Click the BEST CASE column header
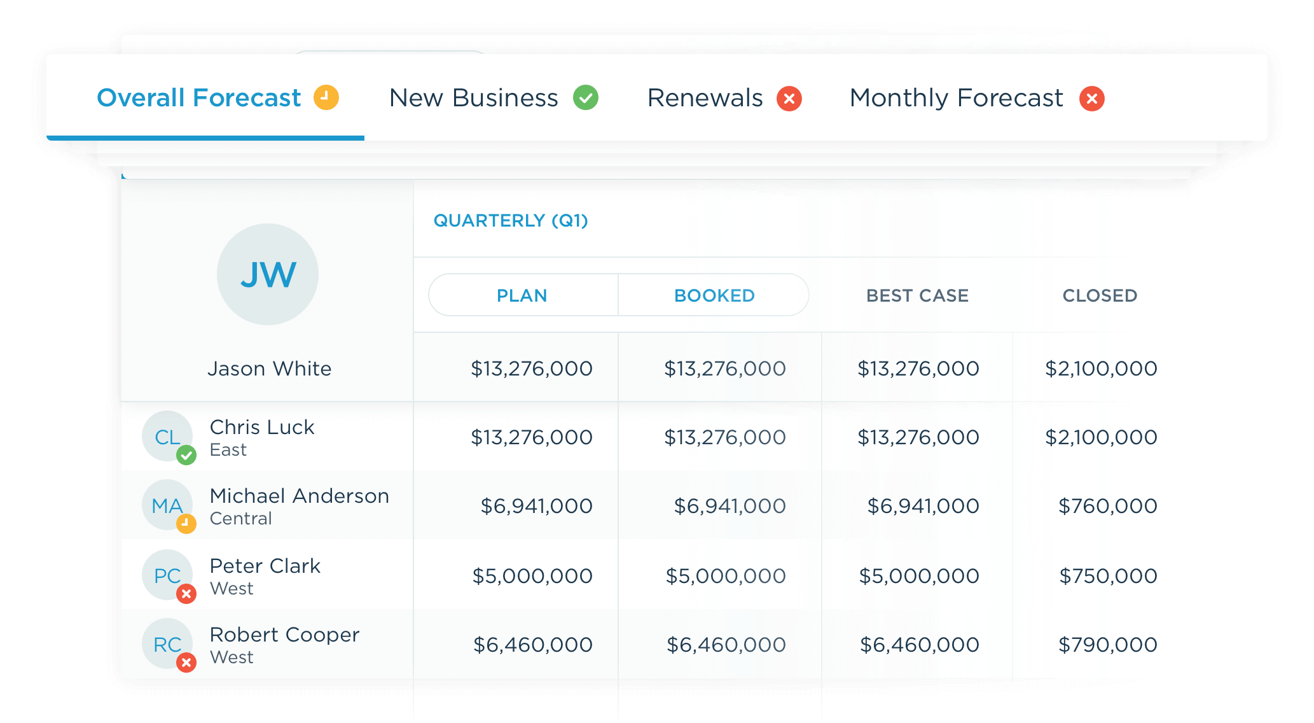This screenshot has width=1314, height=723. tap(917, 295)
